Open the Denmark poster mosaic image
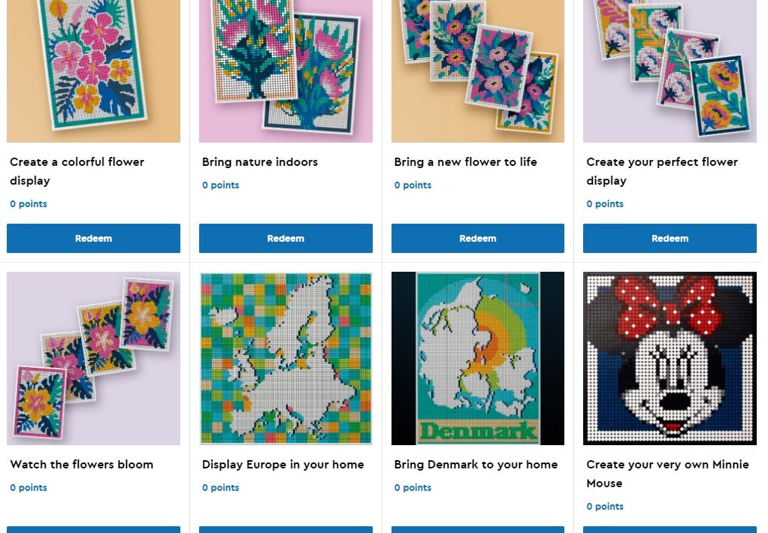The height and width of the screenshot is (533, 768). (477, 358)
